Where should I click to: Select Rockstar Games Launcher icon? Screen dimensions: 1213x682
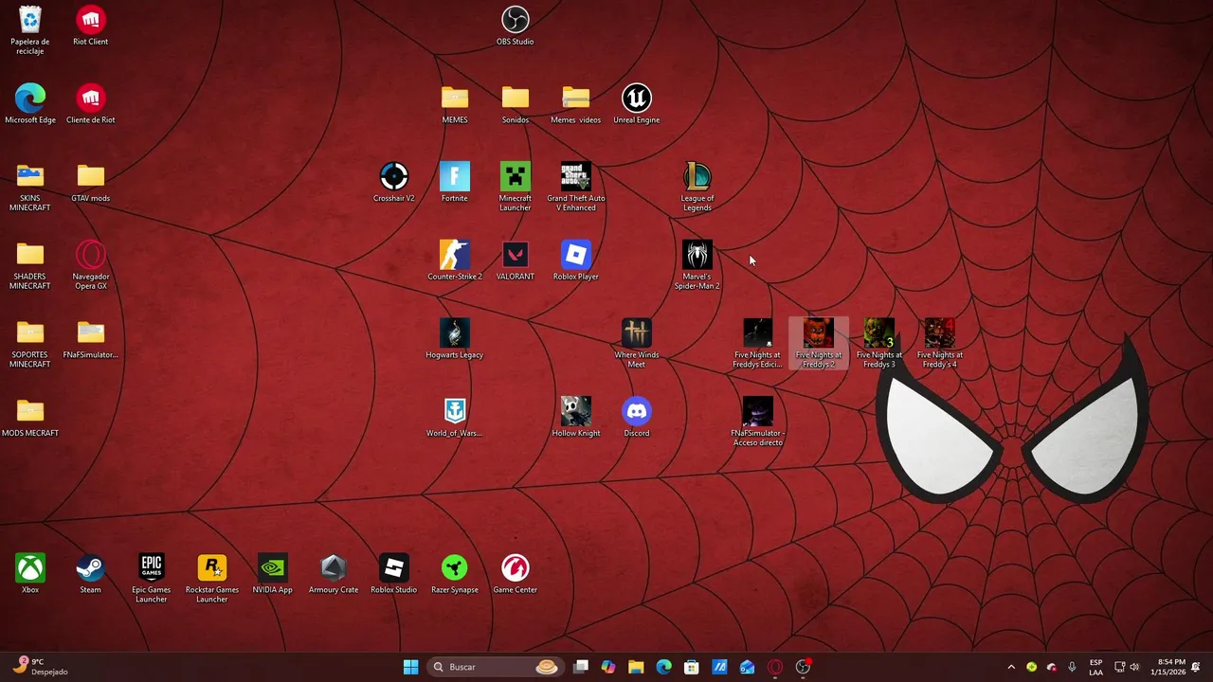211,580
